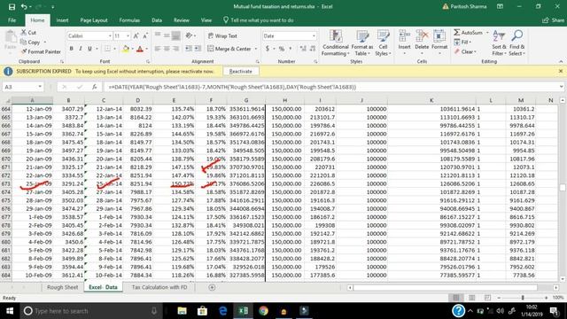Image resolution: width=567 pixels, height=319 pixels.
Task: Toggle Underline formatting
Action: [x=89, y=49]
